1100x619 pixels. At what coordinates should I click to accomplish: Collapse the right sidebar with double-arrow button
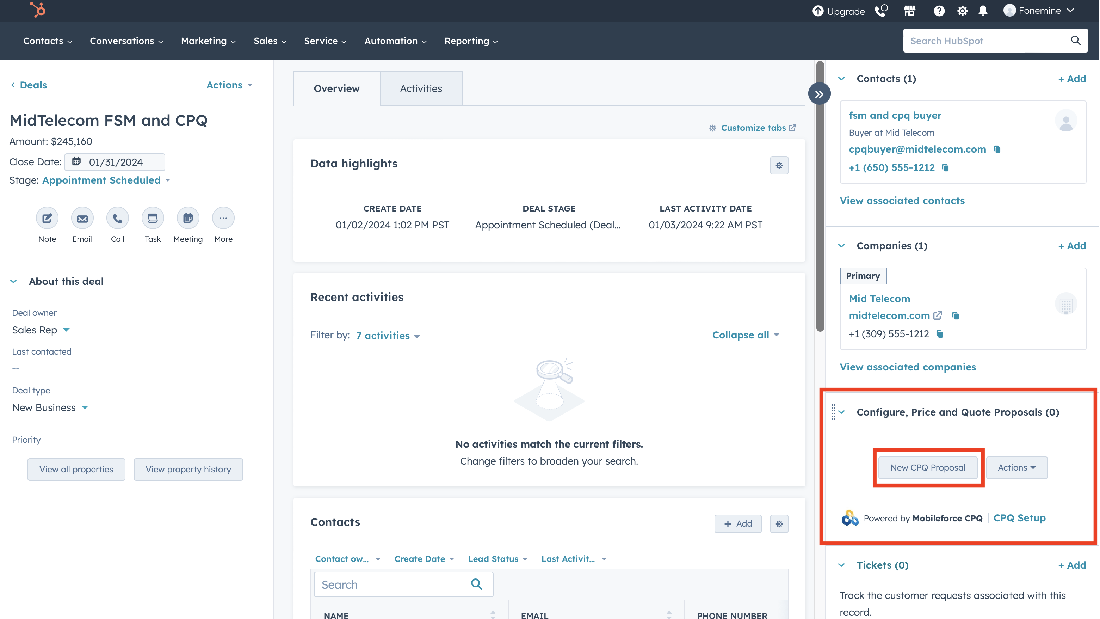coord(819,94)
